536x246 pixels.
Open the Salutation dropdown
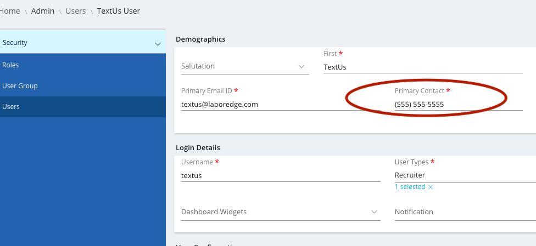[x=242, y=66]
